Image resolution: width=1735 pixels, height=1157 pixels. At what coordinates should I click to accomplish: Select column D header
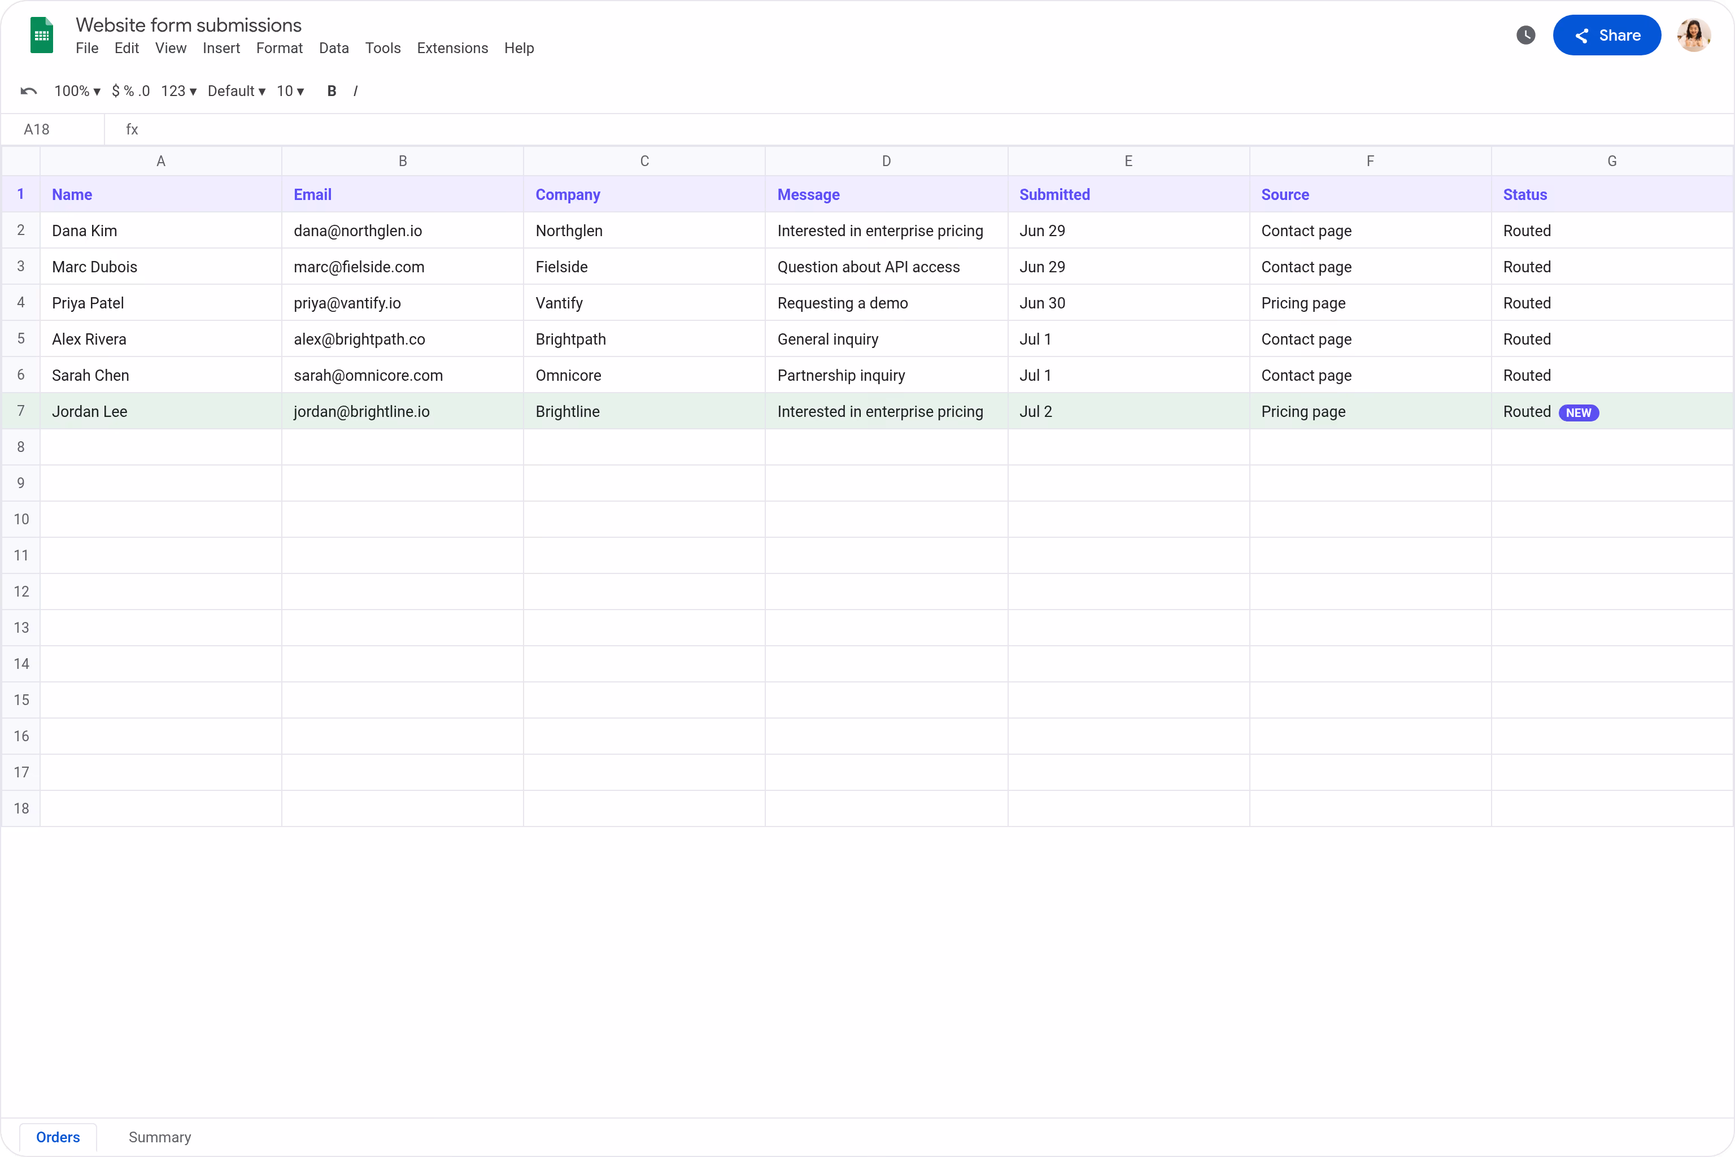tap(887, 161)
